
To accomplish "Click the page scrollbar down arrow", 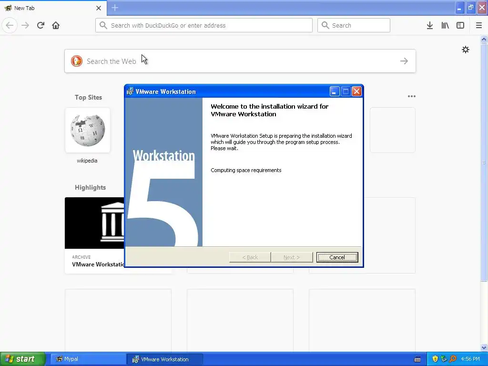I will click(484, 347).
